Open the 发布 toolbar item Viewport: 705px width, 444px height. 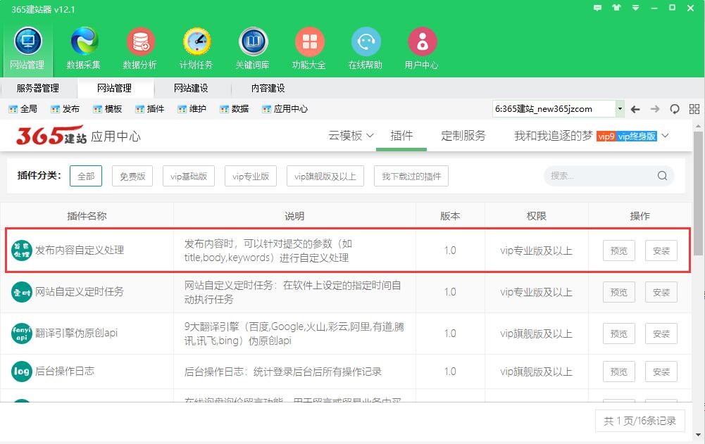point(65,109)
